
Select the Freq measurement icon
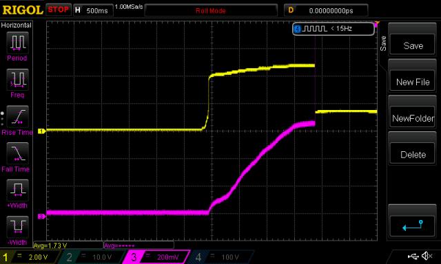[17, 80]
